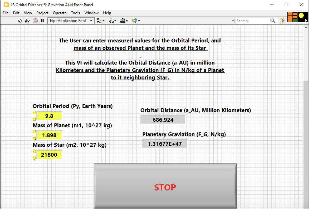Open the Window menu
Screen dimensions: 309x209
[91, 13]
